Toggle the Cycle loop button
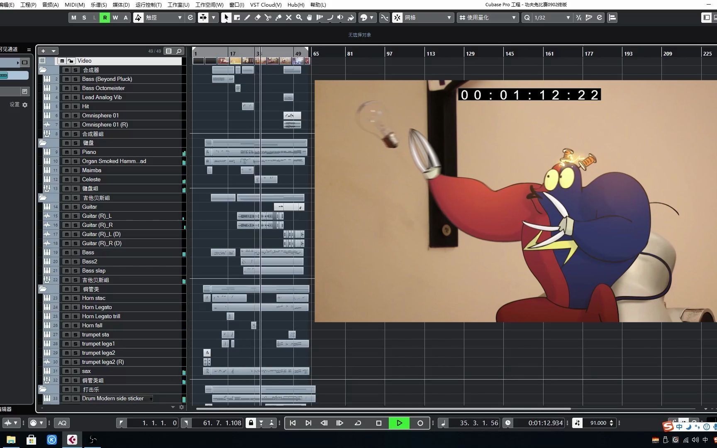Image resolution: width=717 pixels, height=448 pixels. 358,423
